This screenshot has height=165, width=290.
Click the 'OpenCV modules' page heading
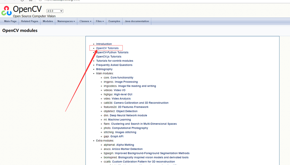pyautogui.click(x=20, y=30)
